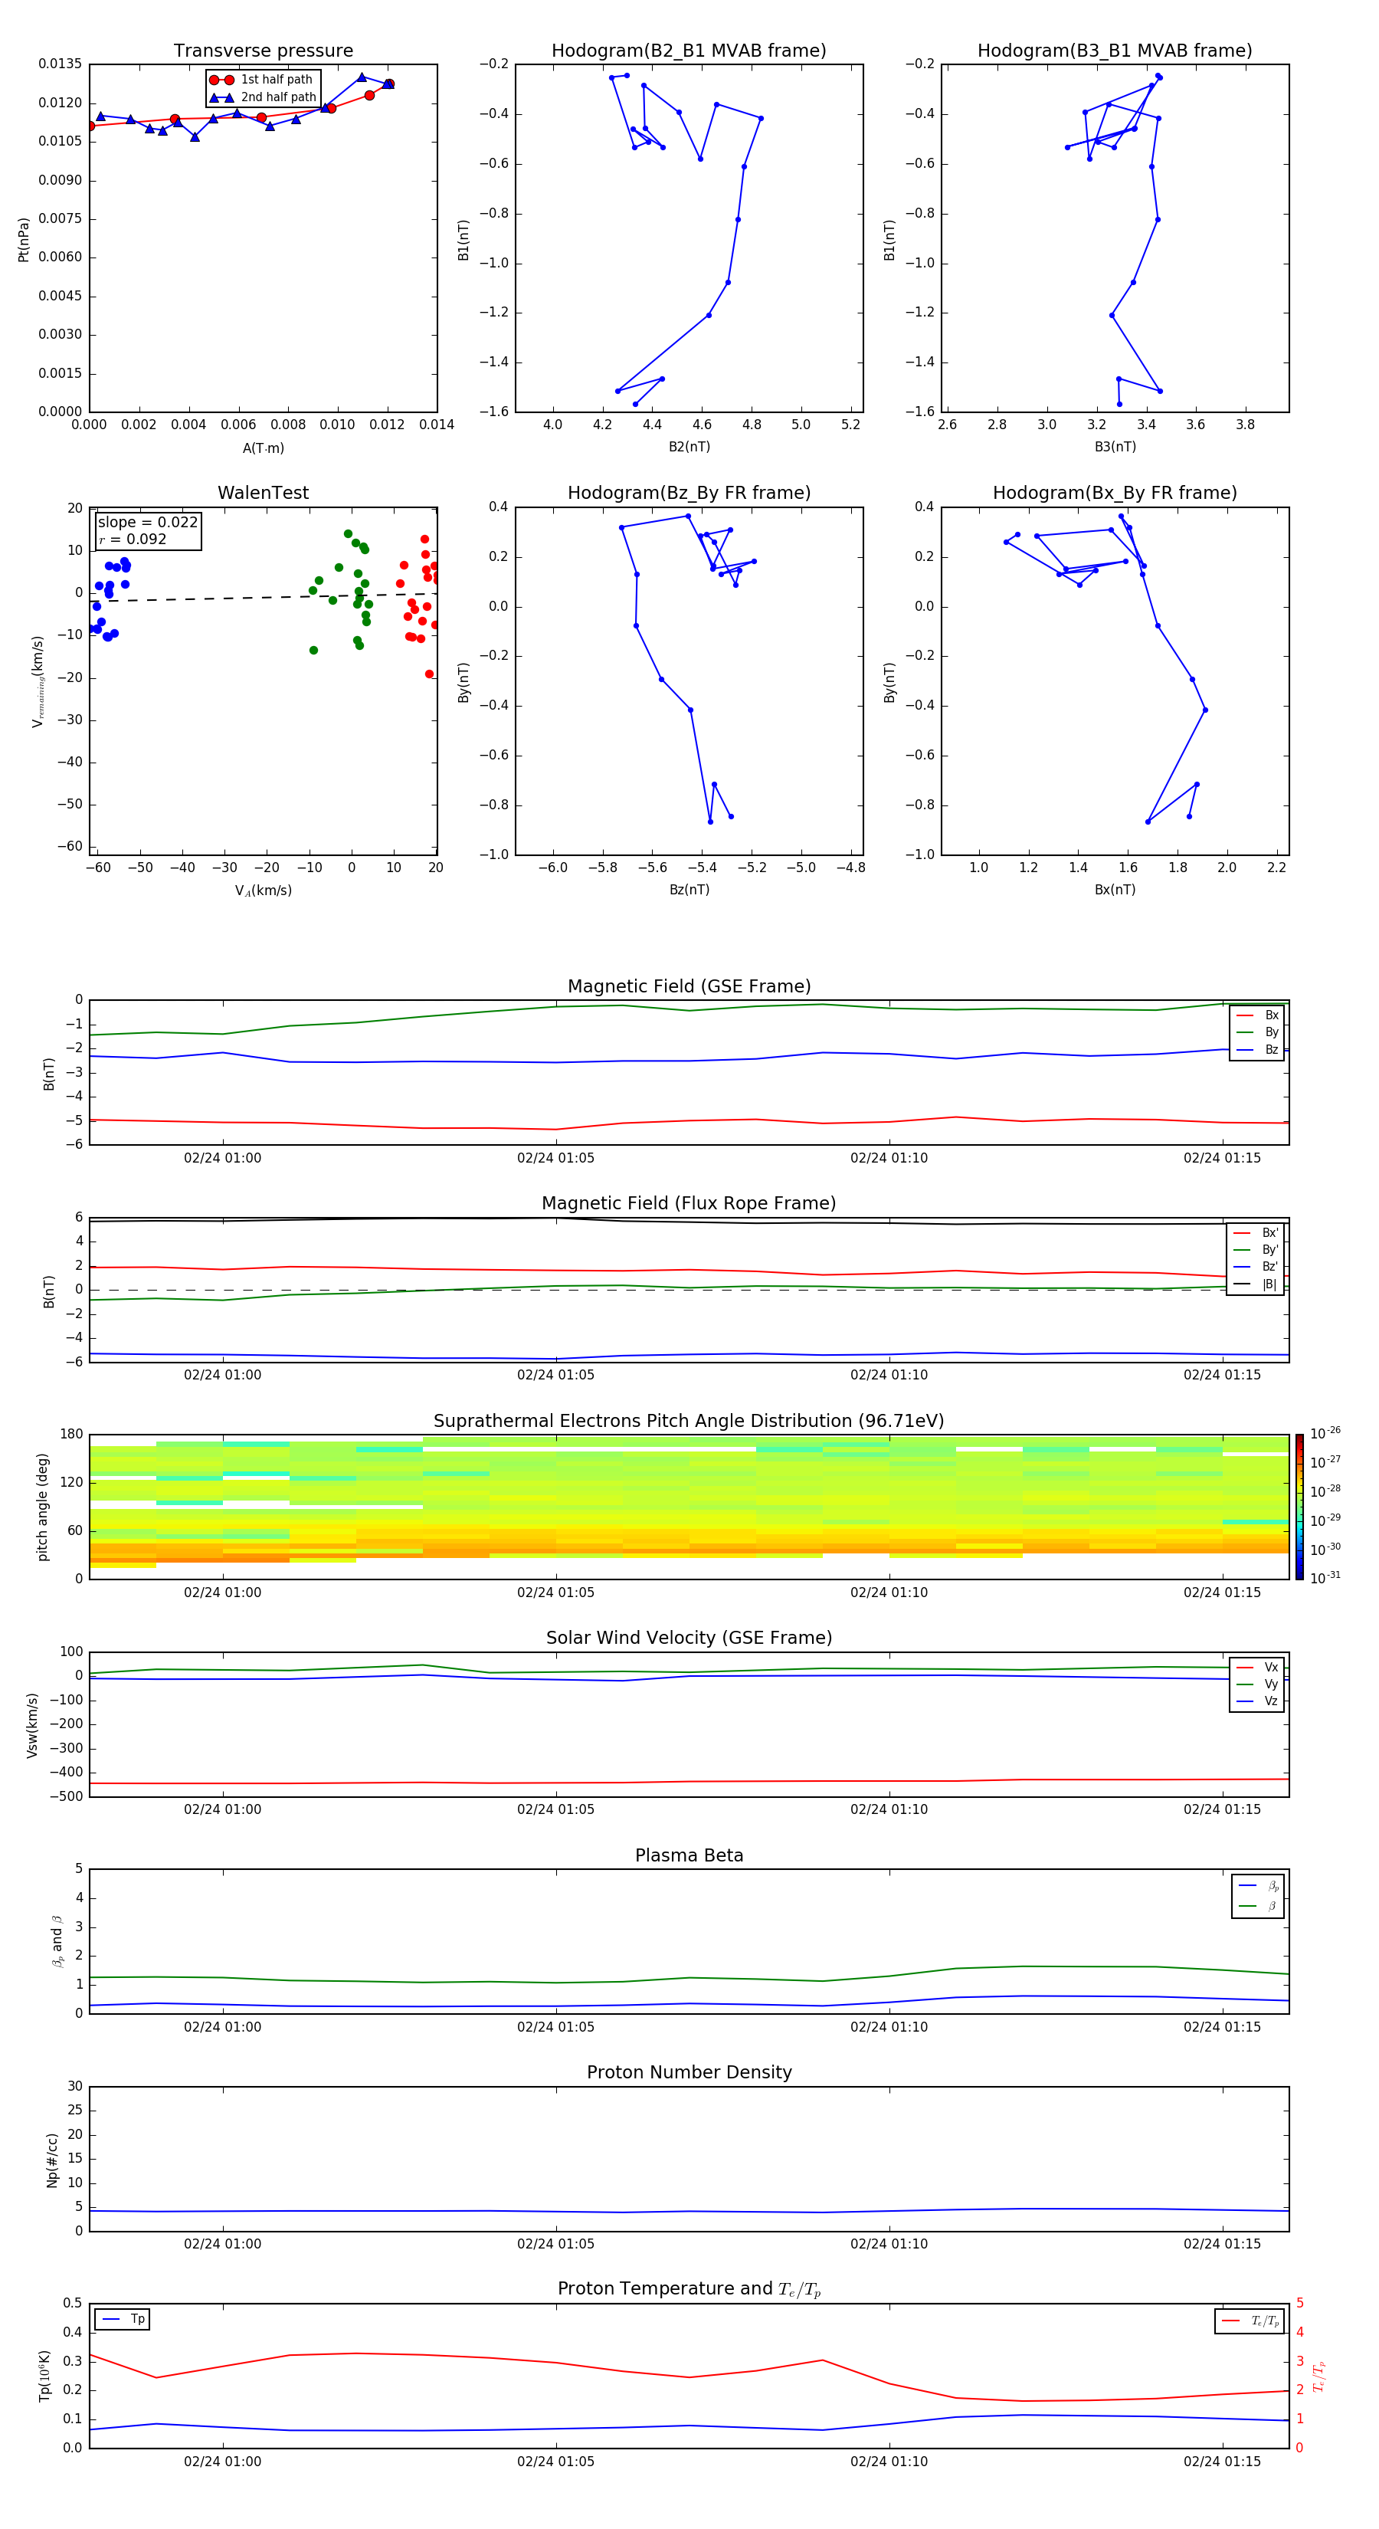Click the 'Bz' legend entry in GSE field plot
1379x2529 pixels.
pos(1257,1049)
